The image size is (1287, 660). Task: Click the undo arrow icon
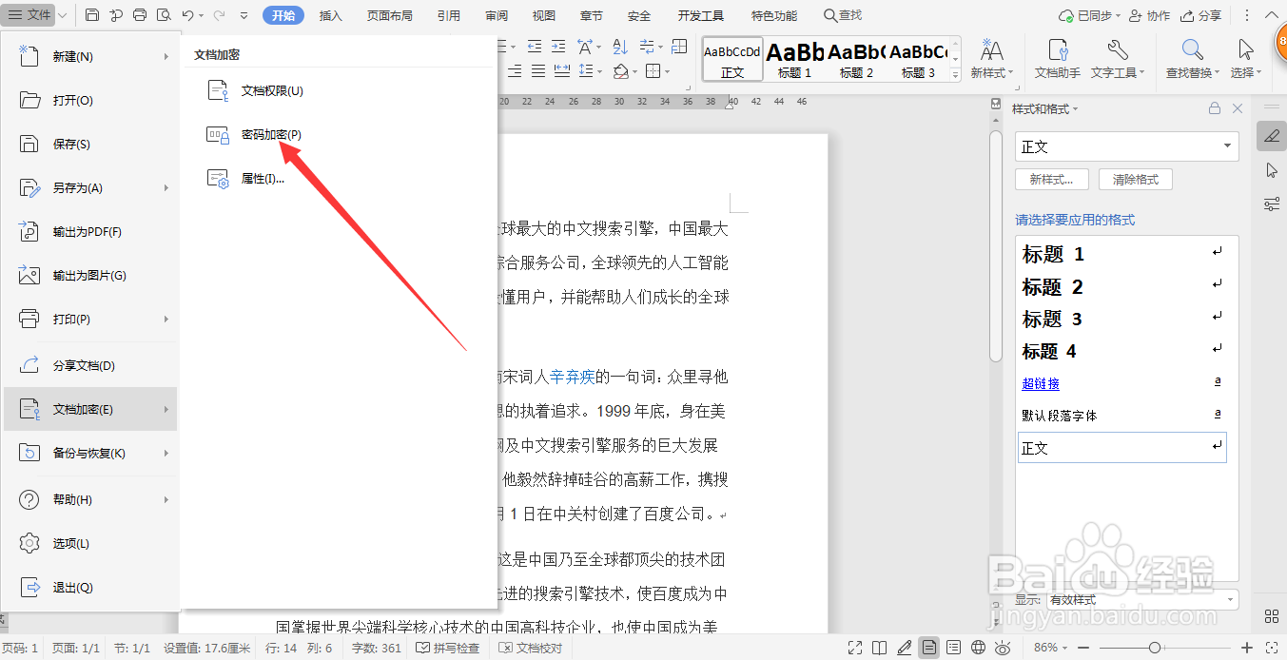tap(188, 15)
